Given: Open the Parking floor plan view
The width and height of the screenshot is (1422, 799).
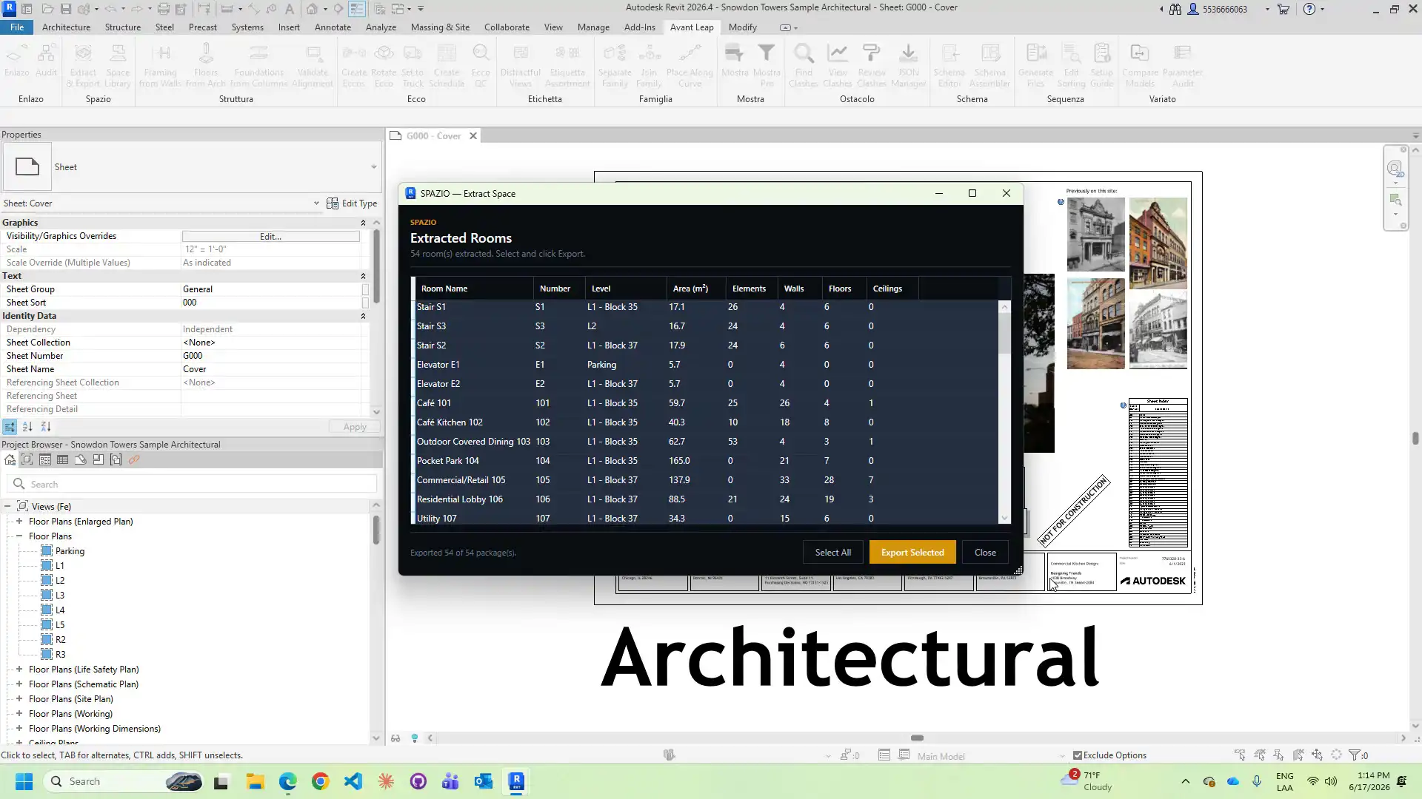Looking at the screenshot, I should (70, 551).
